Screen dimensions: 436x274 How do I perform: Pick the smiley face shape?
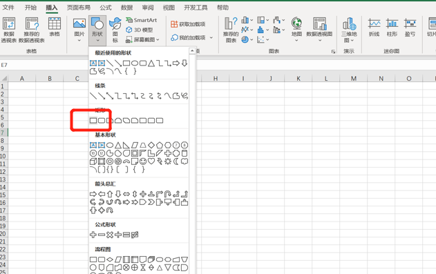[143, 162]
